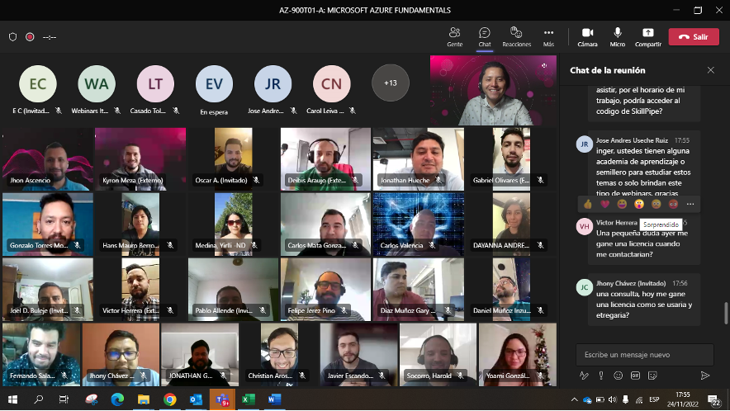The width and height of the screenshot is (730, 411).
Task: Click the chat panel scrollbar
Action: pyautogui.click(x=726, y=313)
